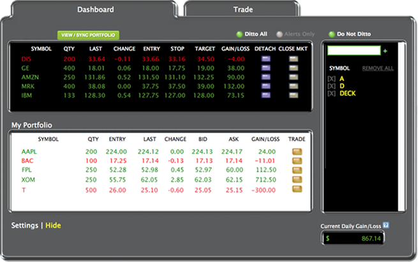Remove symbol DECK from Do Not Ditto
Image resolution: width=418 pixels, height=262 pixels.
point(331,94)
